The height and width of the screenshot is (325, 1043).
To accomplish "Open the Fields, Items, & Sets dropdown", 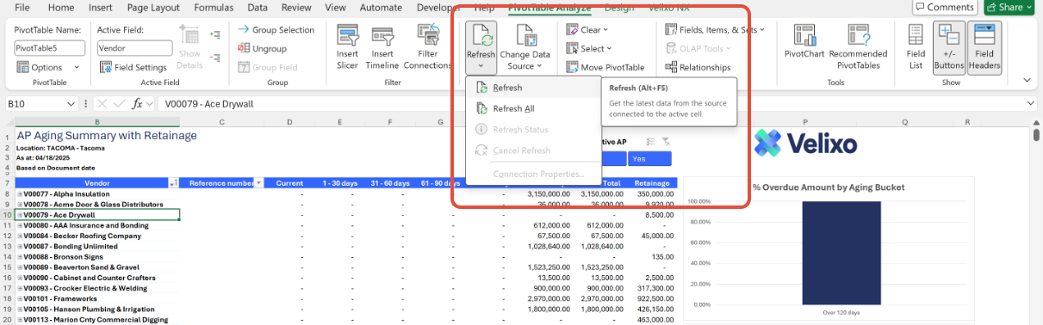I will [716, 29].
